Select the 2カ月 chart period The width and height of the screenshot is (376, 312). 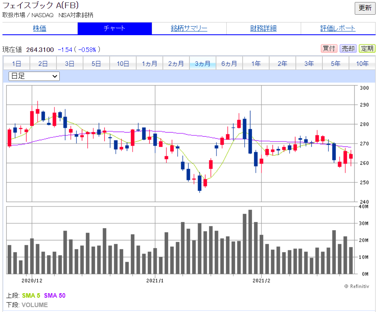176,64
